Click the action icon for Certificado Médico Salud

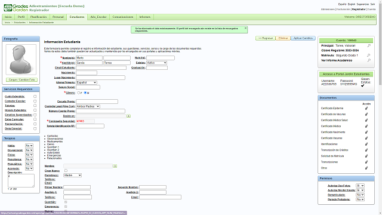(x=366, y=120)
